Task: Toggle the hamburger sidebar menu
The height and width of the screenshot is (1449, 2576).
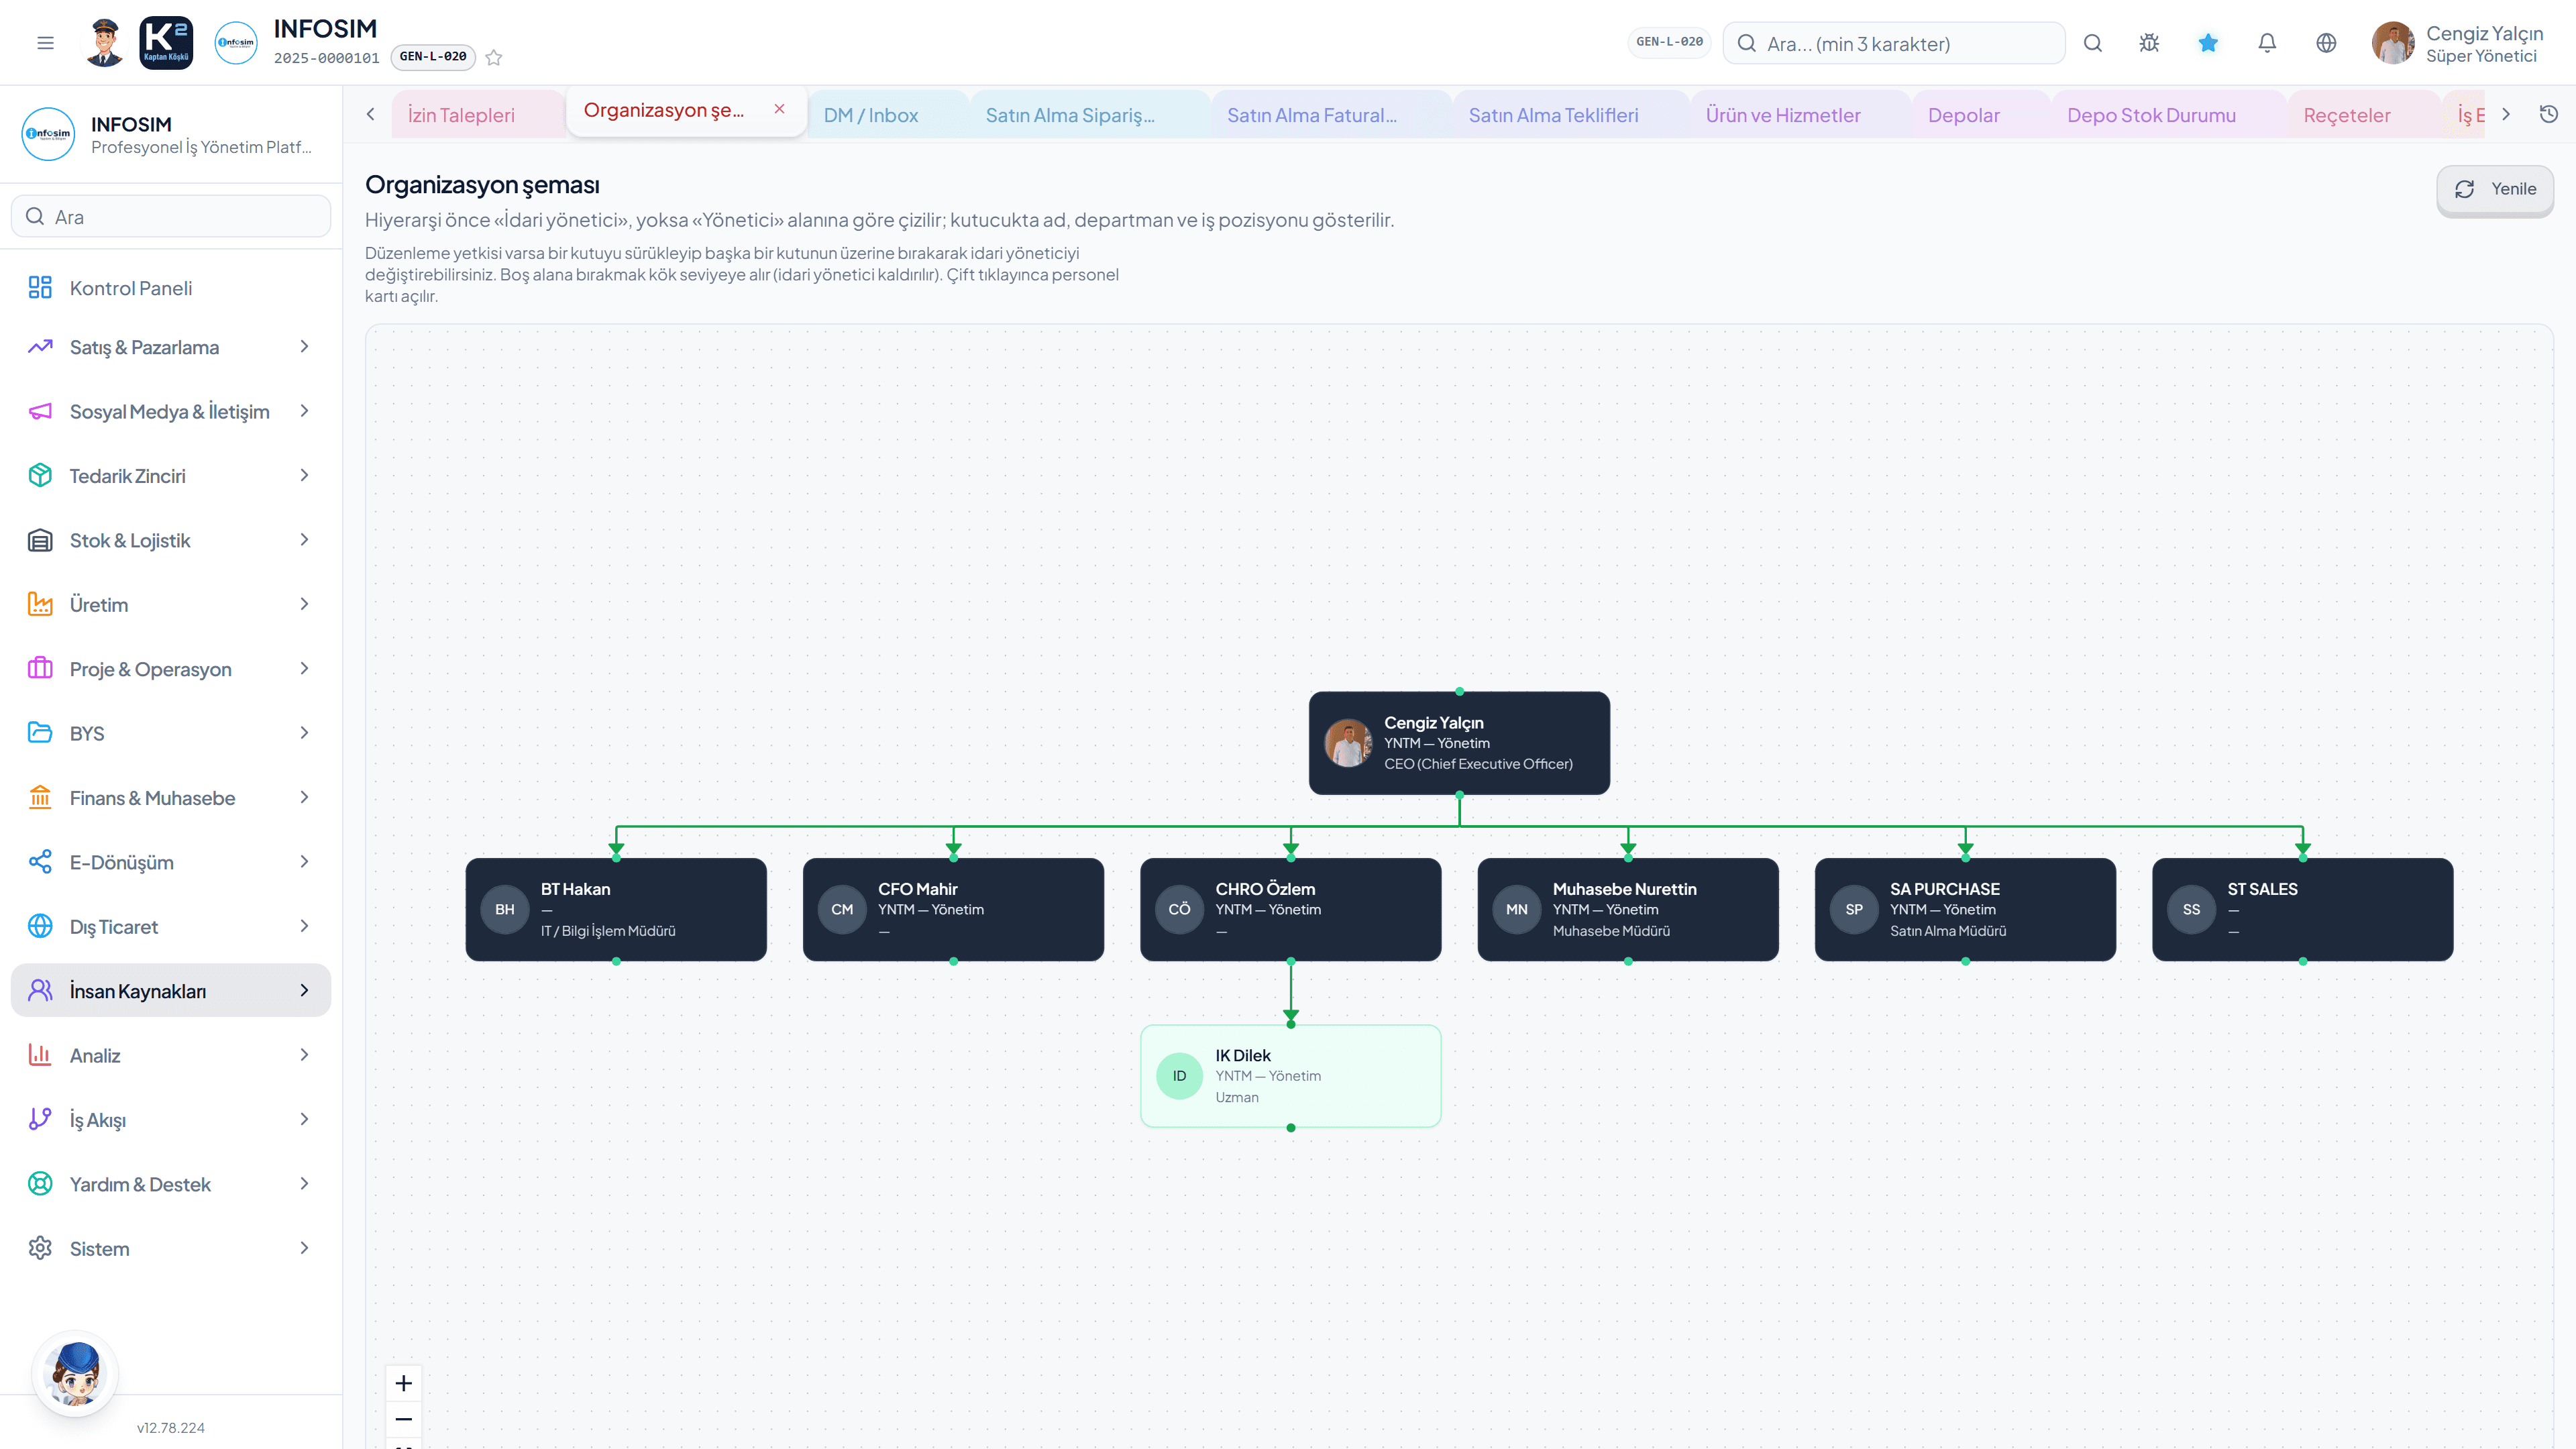Action: [x=45, y=43]
